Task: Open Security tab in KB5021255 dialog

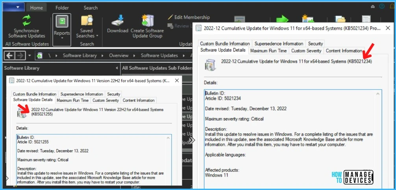Action: (113, 94)
